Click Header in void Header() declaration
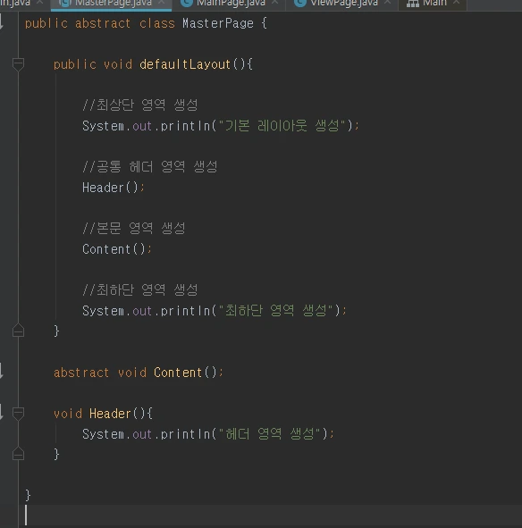 pyautogui.click(x=110, y=414)
